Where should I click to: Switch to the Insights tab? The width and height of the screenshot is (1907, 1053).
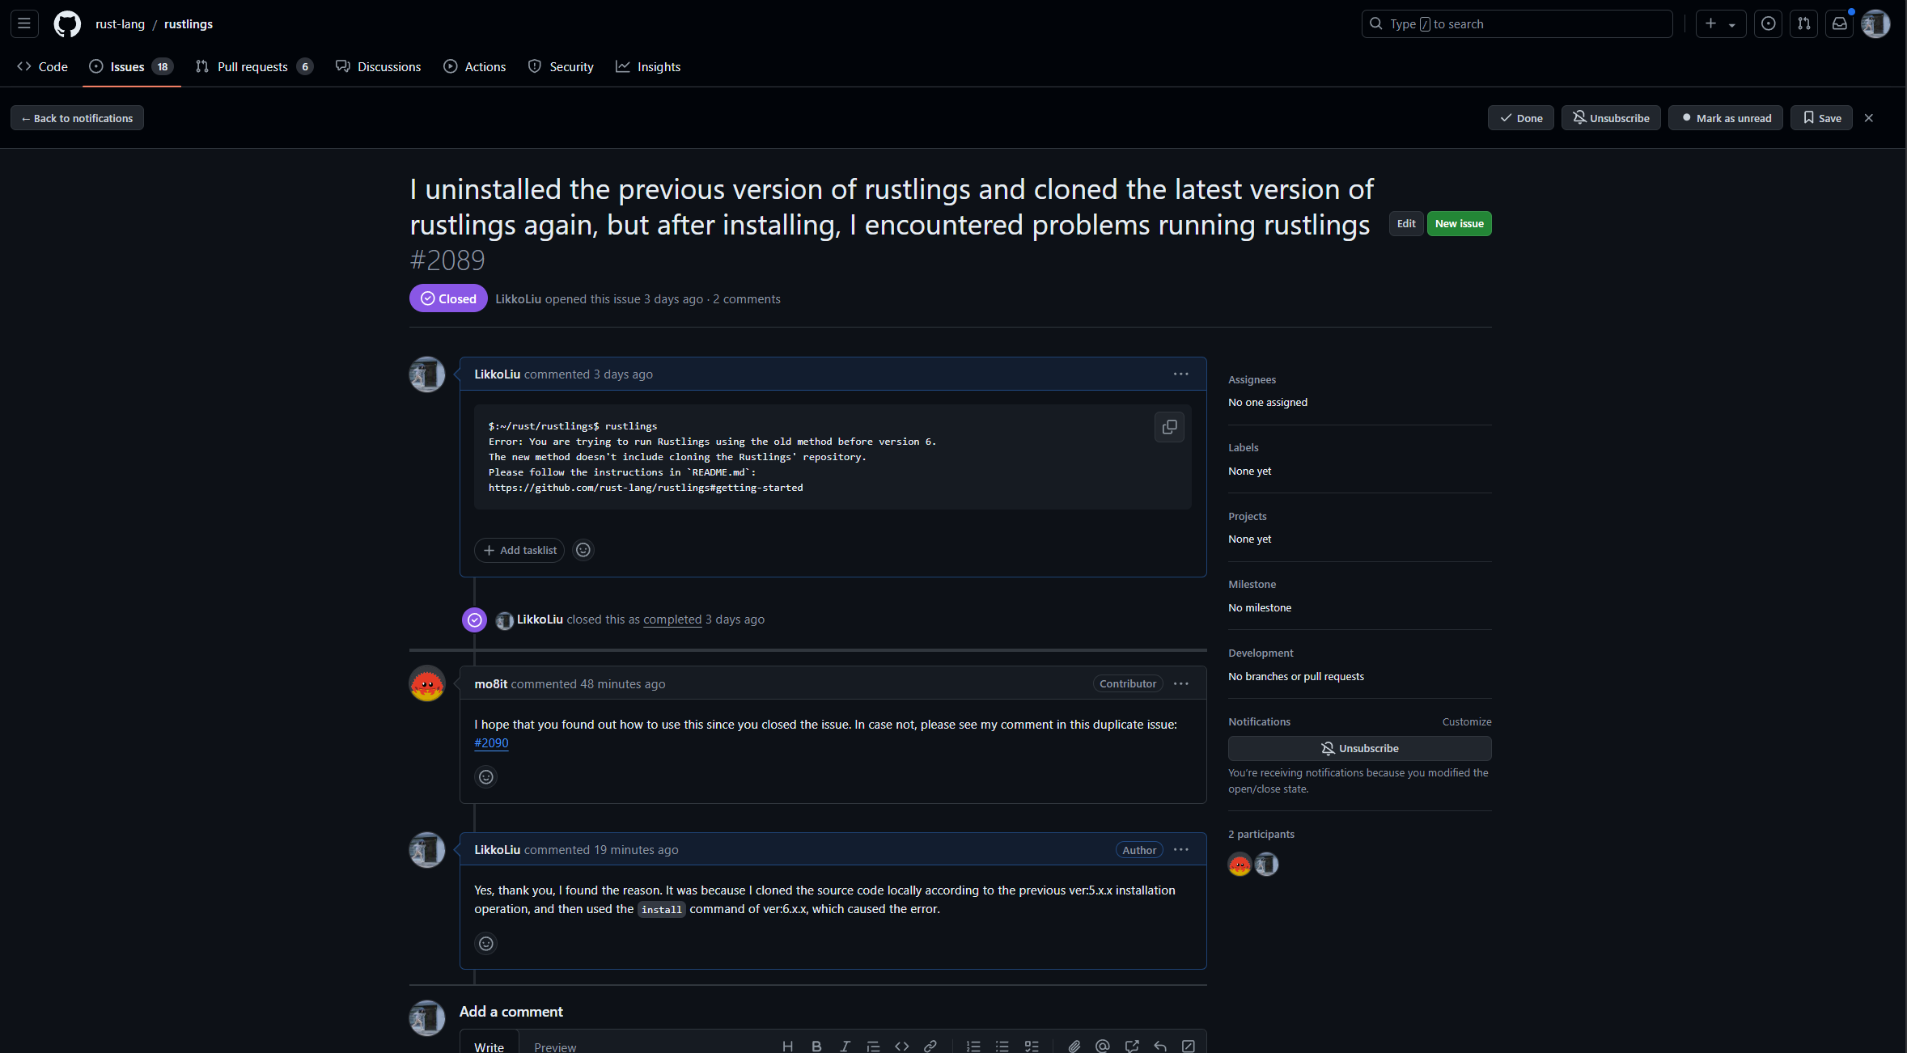648,66
